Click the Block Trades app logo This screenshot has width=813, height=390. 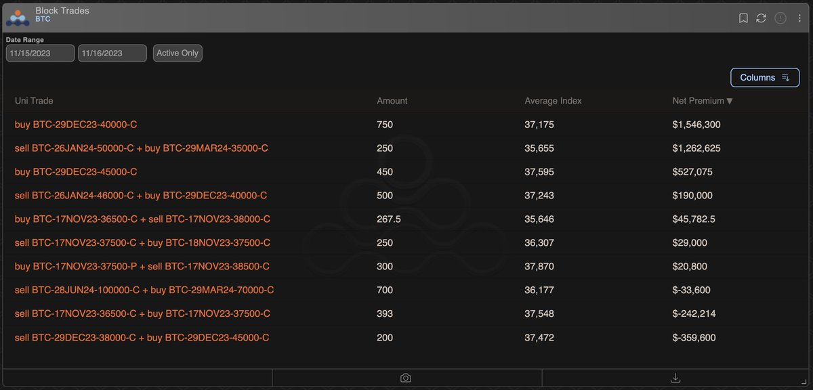tap(18, 17)
